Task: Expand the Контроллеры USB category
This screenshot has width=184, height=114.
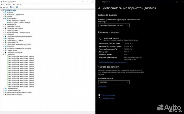Action: 3,42
